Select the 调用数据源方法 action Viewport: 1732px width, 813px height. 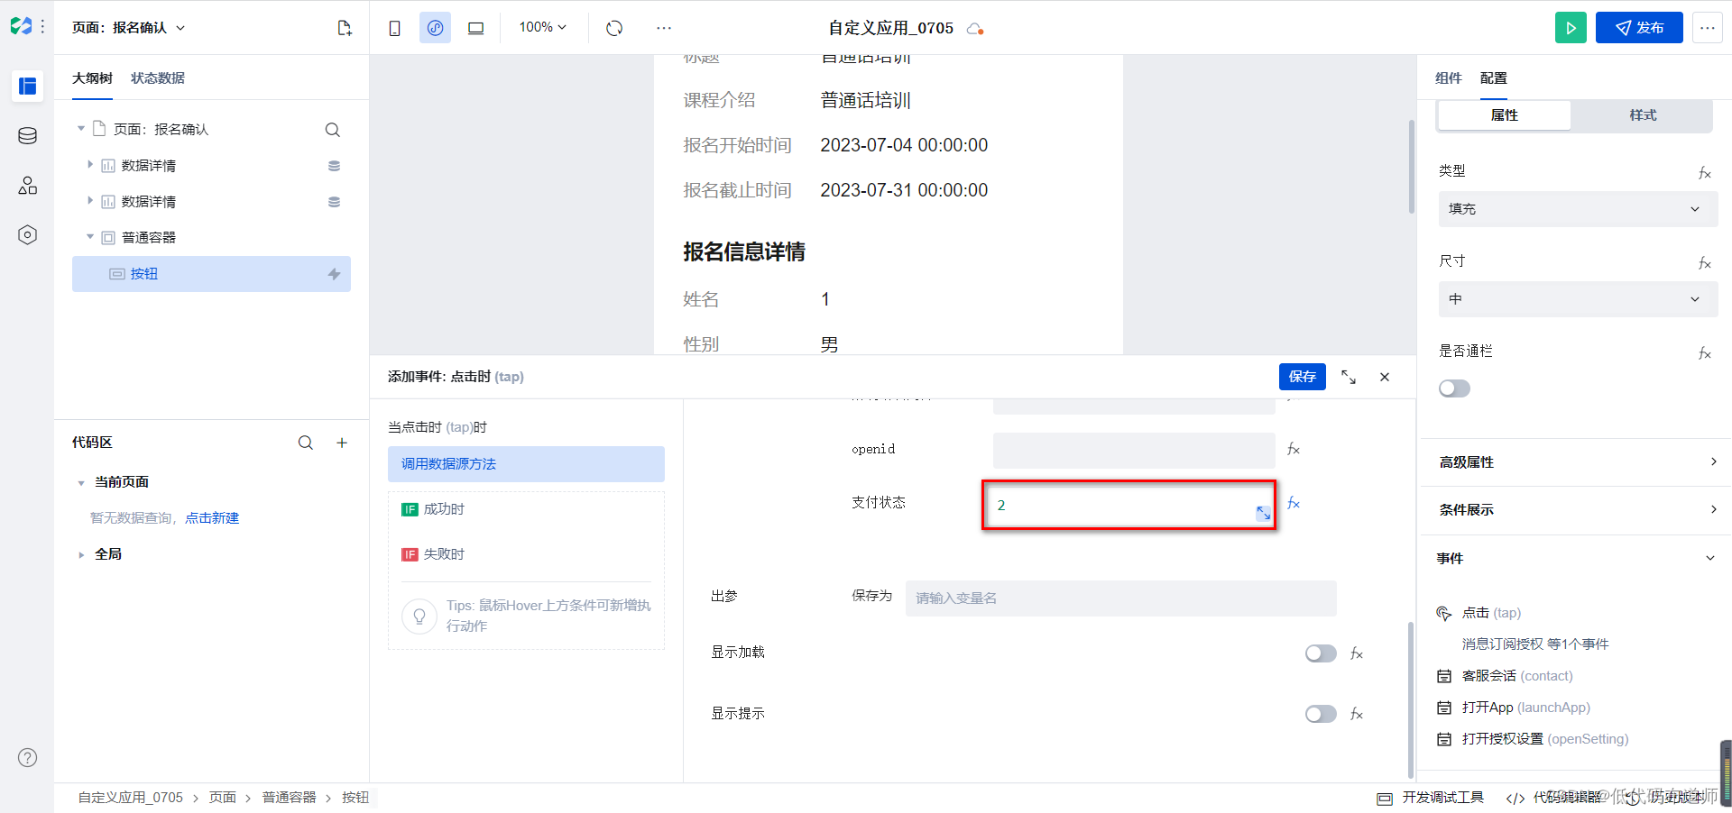pos(526,464)
